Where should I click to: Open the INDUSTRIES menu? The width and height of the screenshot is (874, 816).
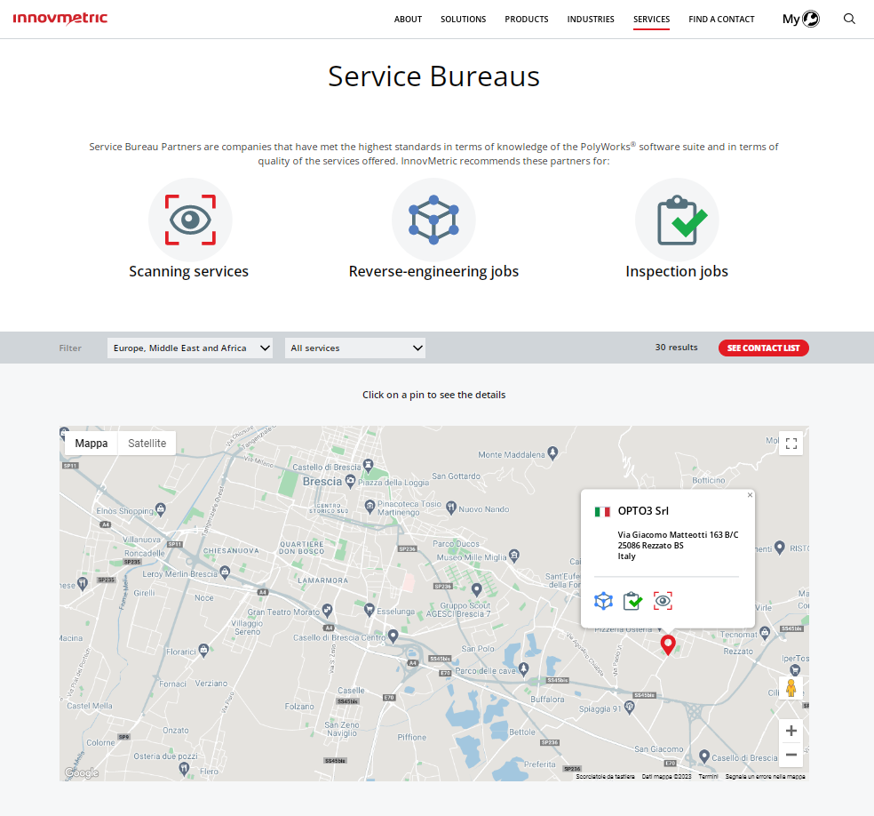click(x=591, y=19)
